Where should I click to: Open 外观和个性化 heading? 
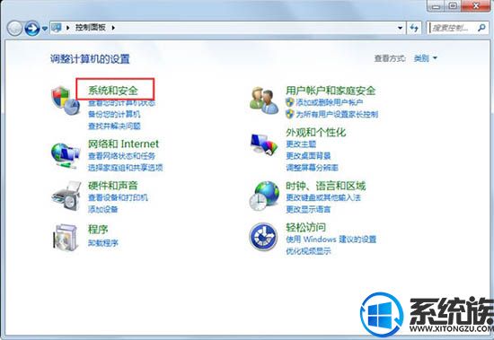point(315,132)
